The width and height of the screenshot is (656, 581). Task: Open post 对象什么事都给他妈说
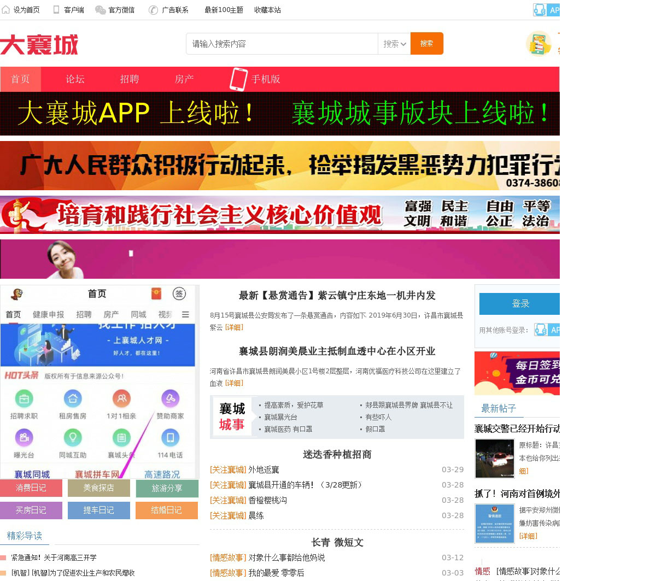coord(287,558)
